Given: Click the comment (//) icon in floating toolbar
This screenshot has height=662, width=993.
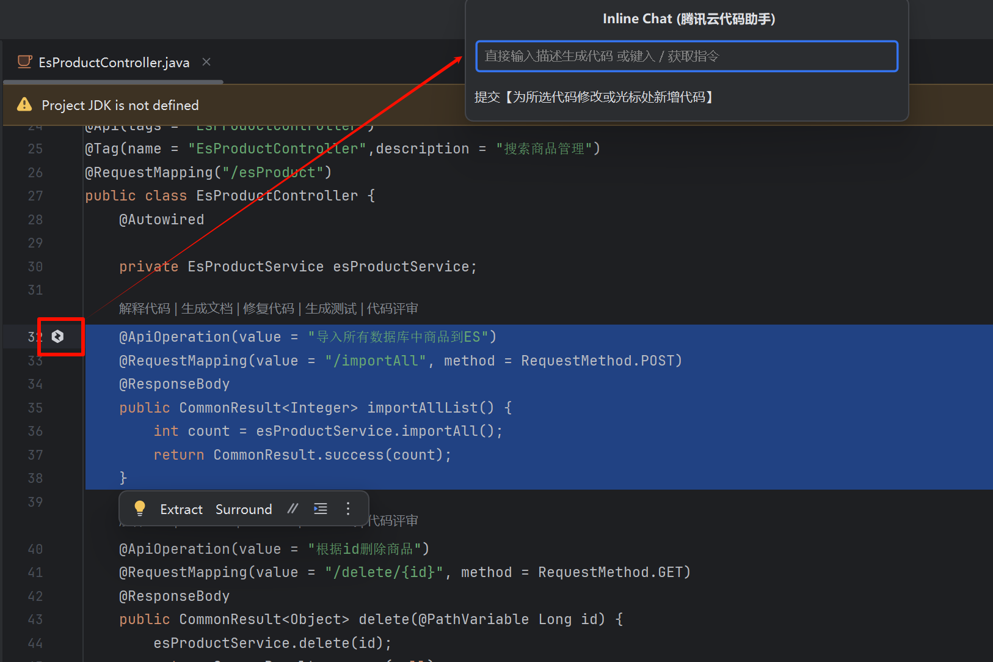Looking at the screenshot, I should tap(293, 509).
